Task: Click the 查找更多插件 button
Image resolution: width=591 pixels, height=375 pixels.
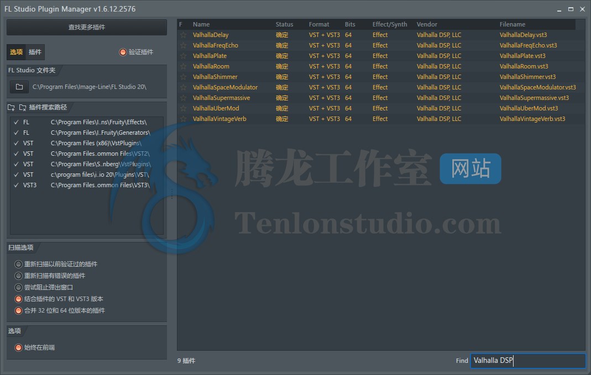Action: 87,27
